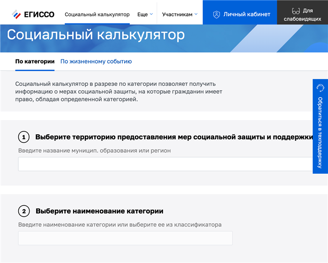
Task: Expand the Участникам dropdown menu
Action: [x=179, y=15]
